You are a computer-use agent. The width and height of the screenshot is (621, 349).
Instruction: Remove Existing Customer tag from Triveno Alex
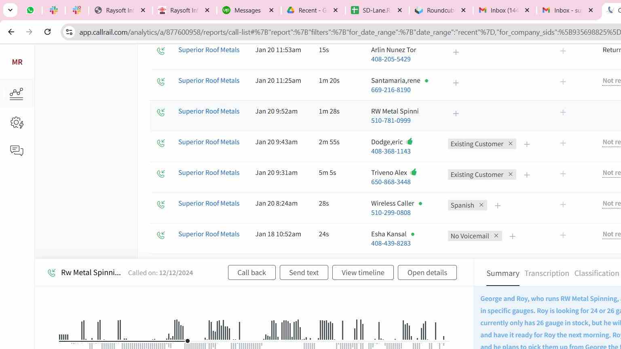(510, 174)
